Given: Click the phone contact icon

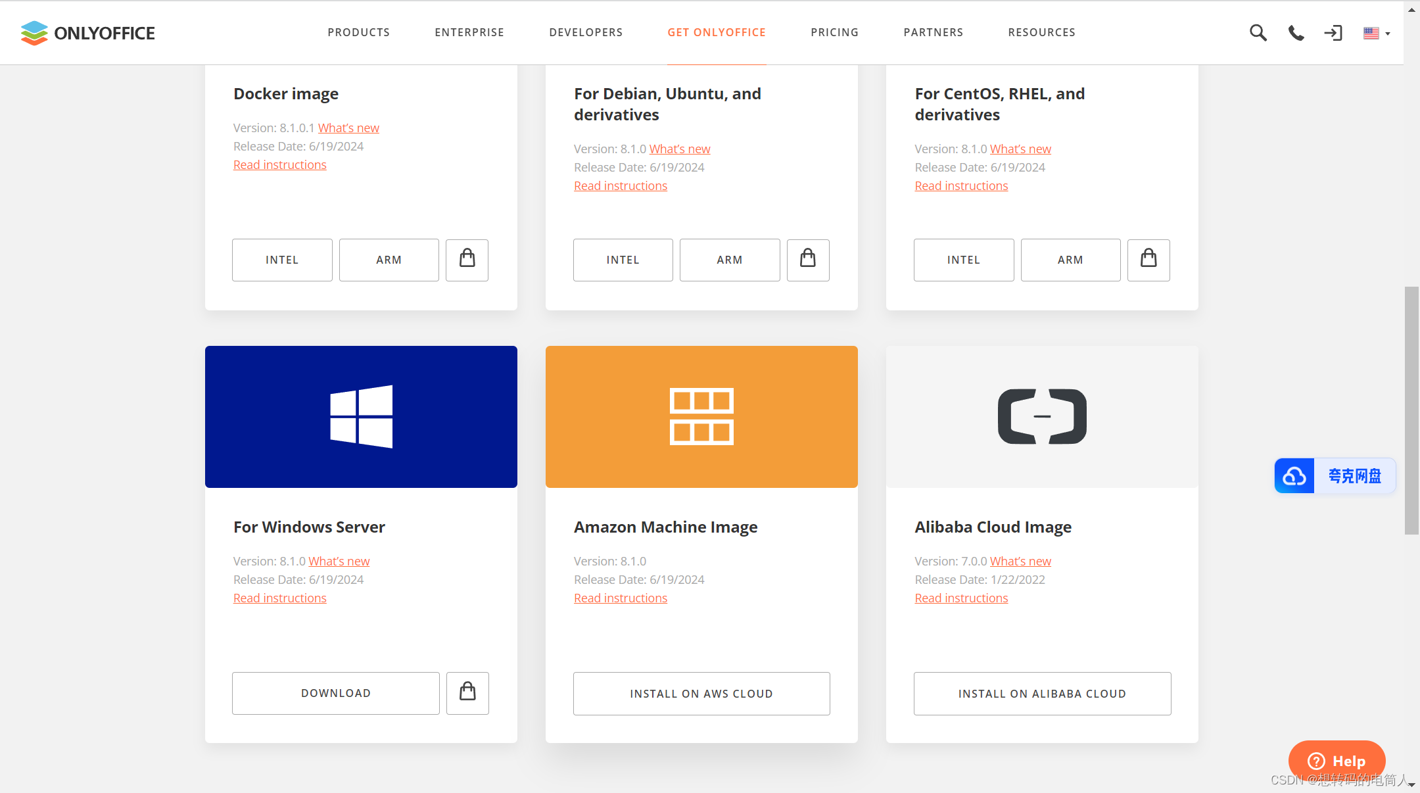Looking at the screenshot, I should (1296, 33).
